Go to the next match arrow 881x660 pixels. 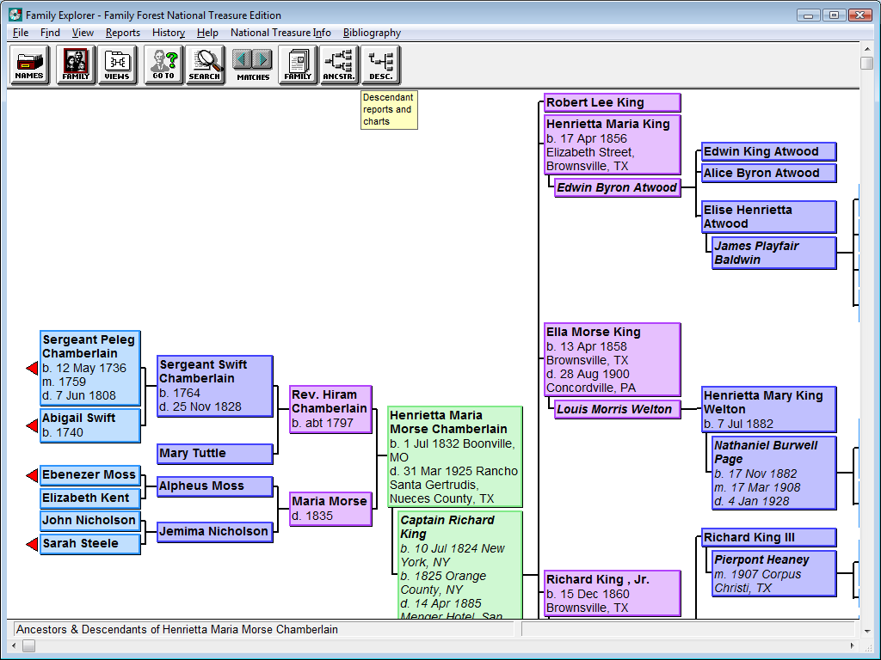262,59
